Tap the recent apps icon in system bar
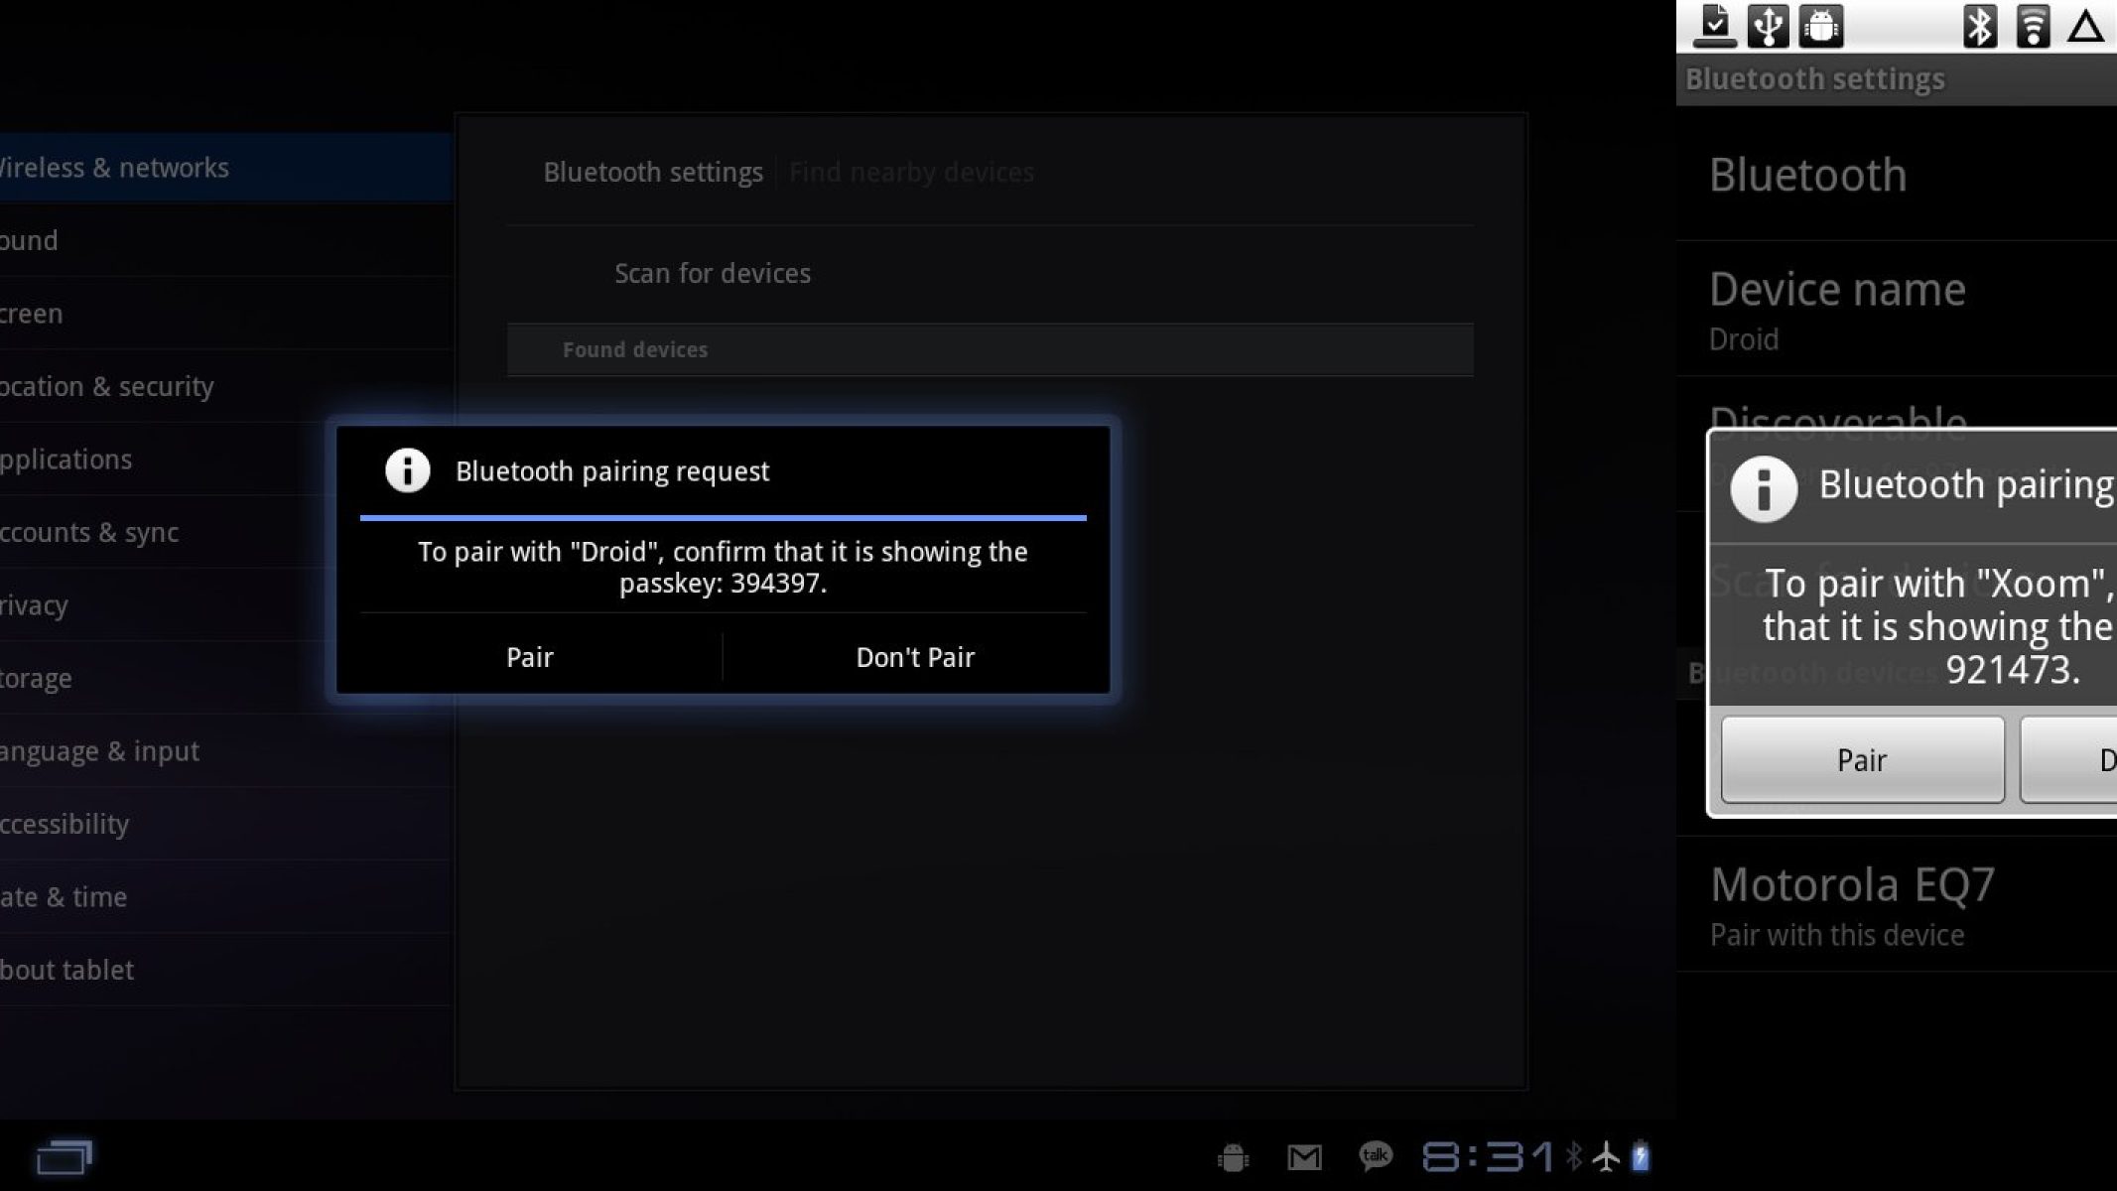The image size is (2117, 1191). [64, 1157]
